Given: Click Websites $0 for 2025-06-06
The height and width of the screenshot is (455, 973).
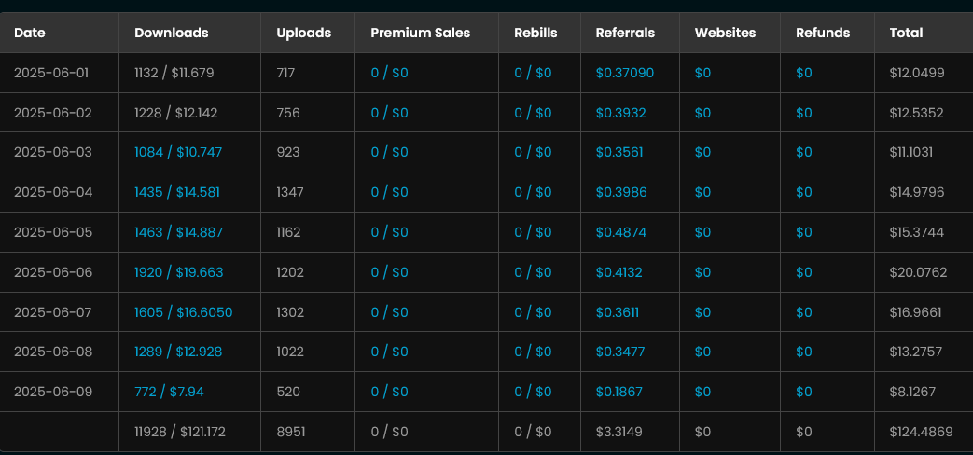Looking at the screenshot, I should [702, 272].
